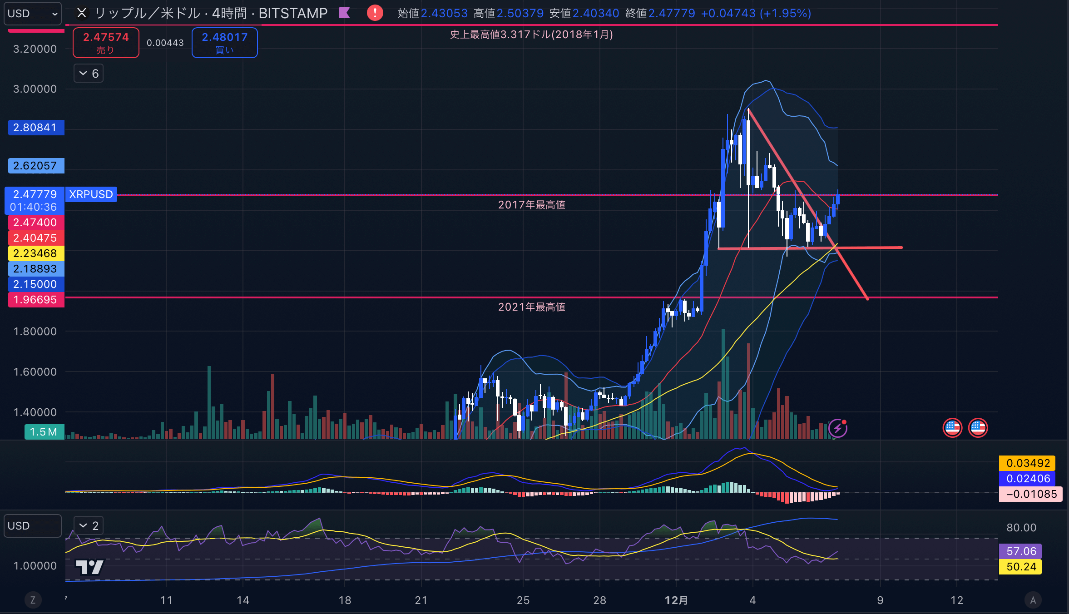Click the 2.40475 price label
This screenshot has width=1069, height=614.
(x=36, y=238)
